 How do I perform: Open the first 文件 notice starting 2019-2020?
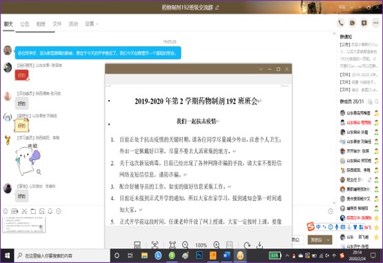coord(359,75)
